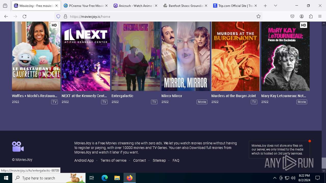This screenshot has height=183, width=326.
Task: Open the Extensions puzzle icon
Action: [x=311, y=17]
